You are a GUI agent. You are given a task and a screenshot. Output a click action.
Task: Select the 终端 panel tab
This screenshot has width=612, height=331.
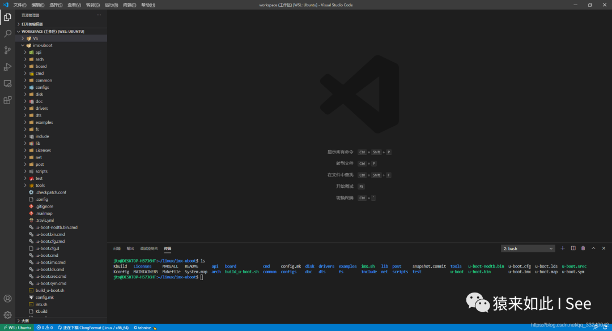coord(167,248)
